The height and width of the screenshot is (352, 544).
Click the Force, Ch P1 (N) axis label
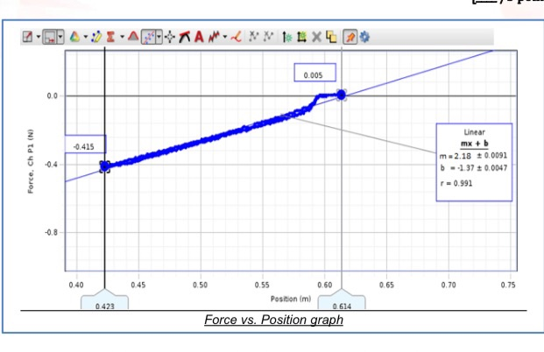[31, 161]
